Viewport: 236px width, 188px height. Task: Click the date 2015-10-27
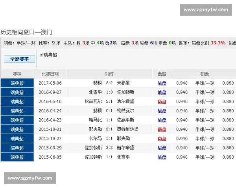point(50,139)
